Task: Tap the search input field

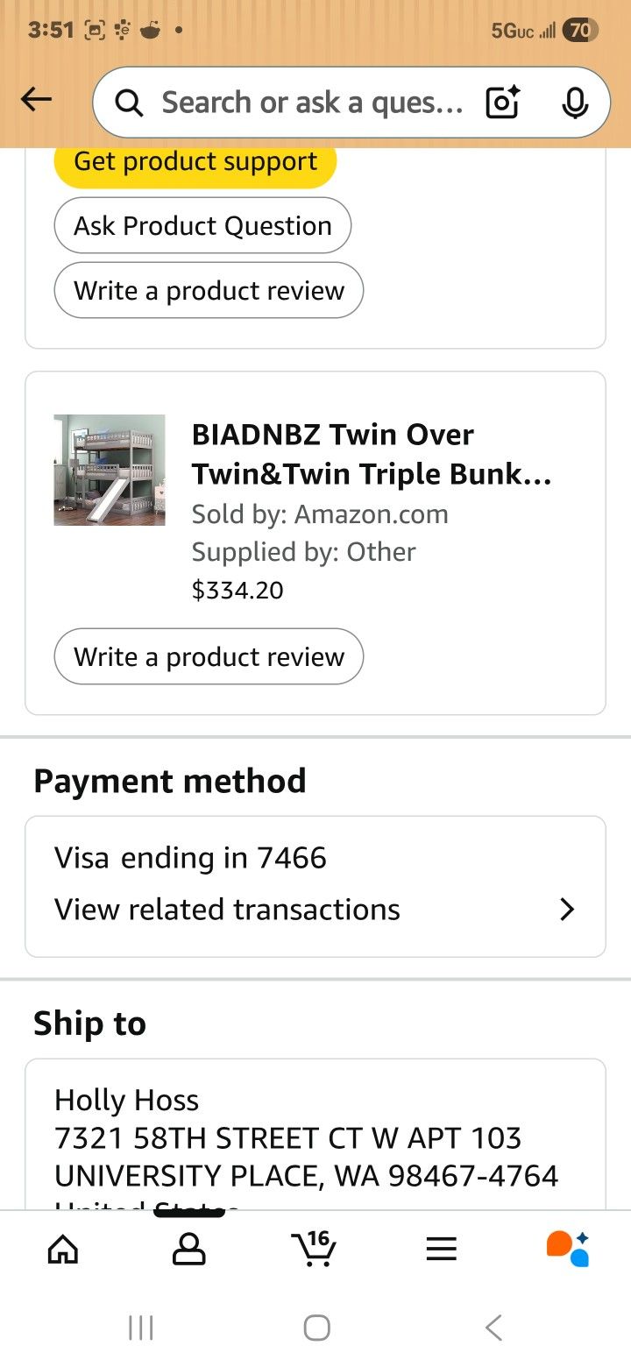Action: pos(307,103)
